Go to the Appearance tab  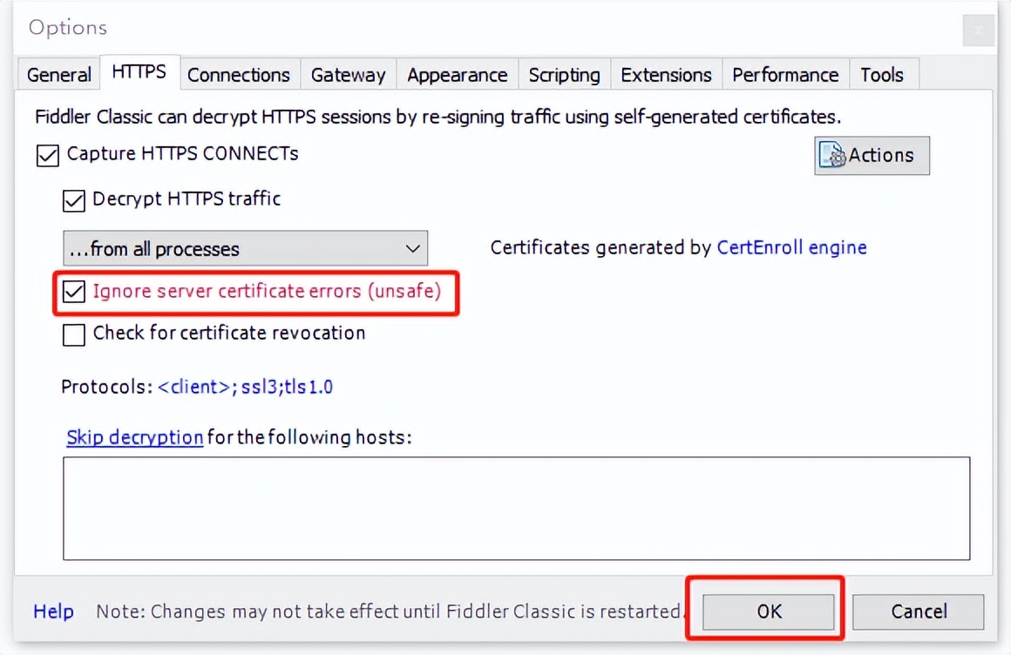[x=457, y=75]
